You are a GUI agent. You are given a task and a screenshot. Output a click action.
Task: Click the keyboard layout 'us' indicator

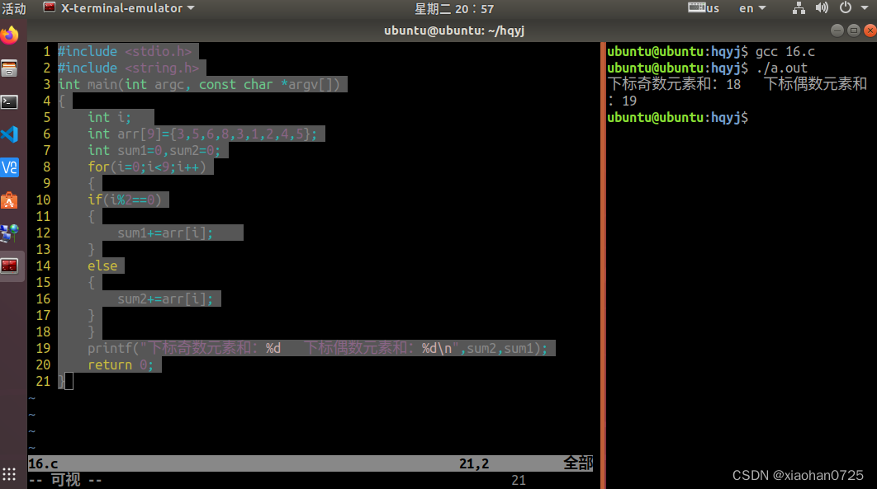click(x=704, y=8)
